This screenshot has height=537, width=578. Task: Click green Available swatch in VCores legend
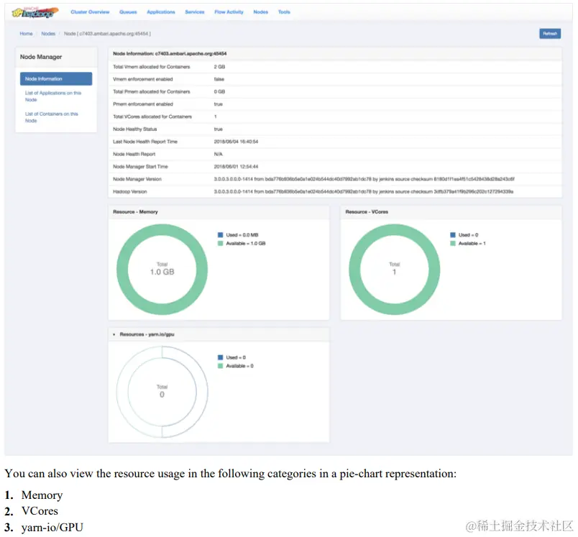[453, 243]
